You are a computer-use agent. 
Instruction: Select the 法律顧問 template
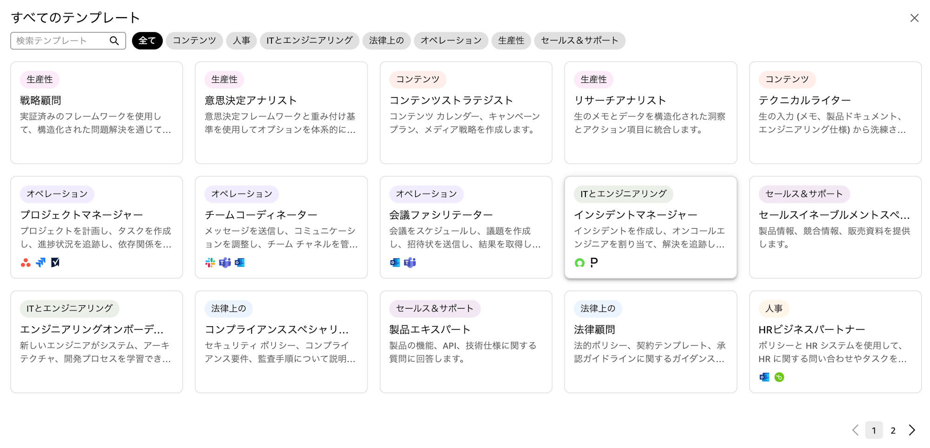[x=650, y=342]
